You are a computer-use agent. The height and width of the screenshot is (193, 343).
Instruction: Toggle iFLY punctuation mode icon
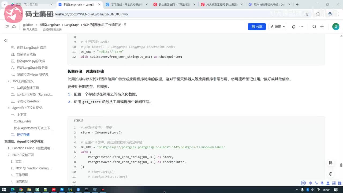[x=316, y=183]
